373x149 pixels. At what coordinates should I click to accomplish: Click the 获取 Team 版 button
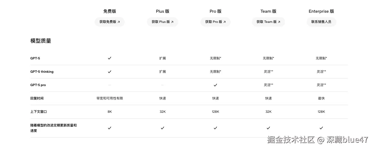click(x=268, y=22)
